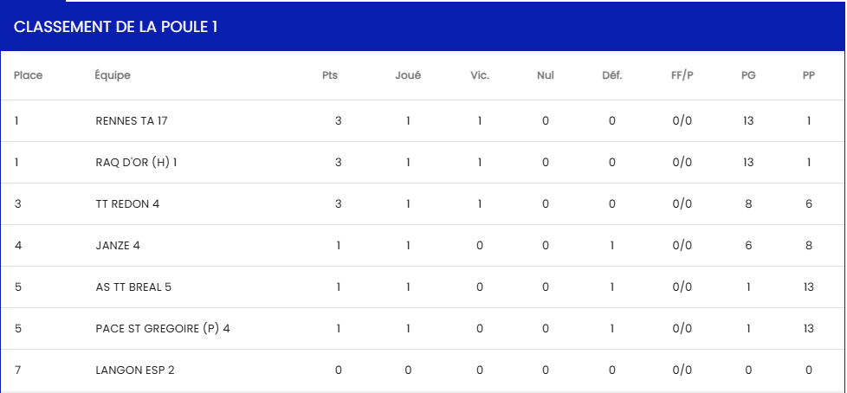Click the Classement de la Poule 1 title
The width and height of the screenshot is (847, 393).
[115, 27]
